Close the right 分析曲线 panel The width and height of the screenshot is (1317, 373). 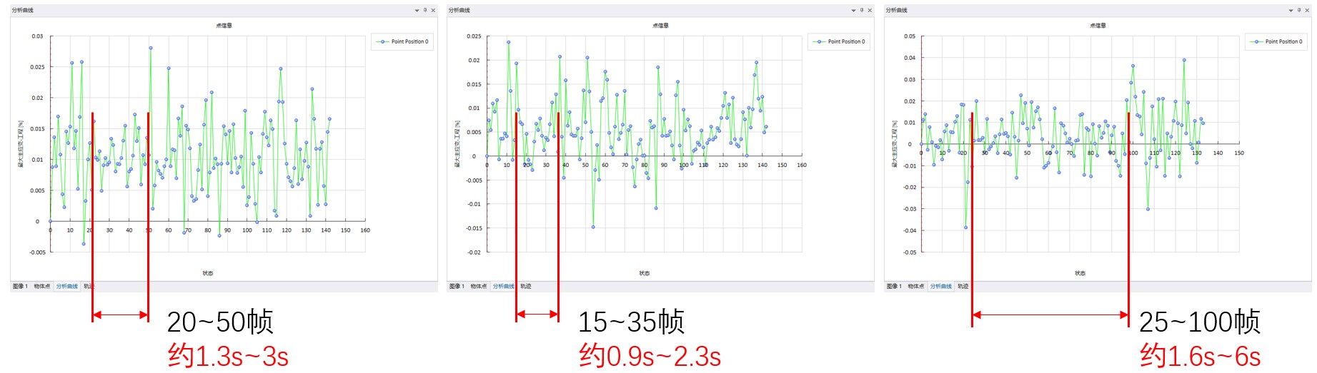(x=1307, y=11)
